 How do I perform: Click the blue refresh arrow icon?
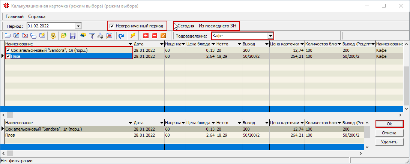[x=121, y=36]
